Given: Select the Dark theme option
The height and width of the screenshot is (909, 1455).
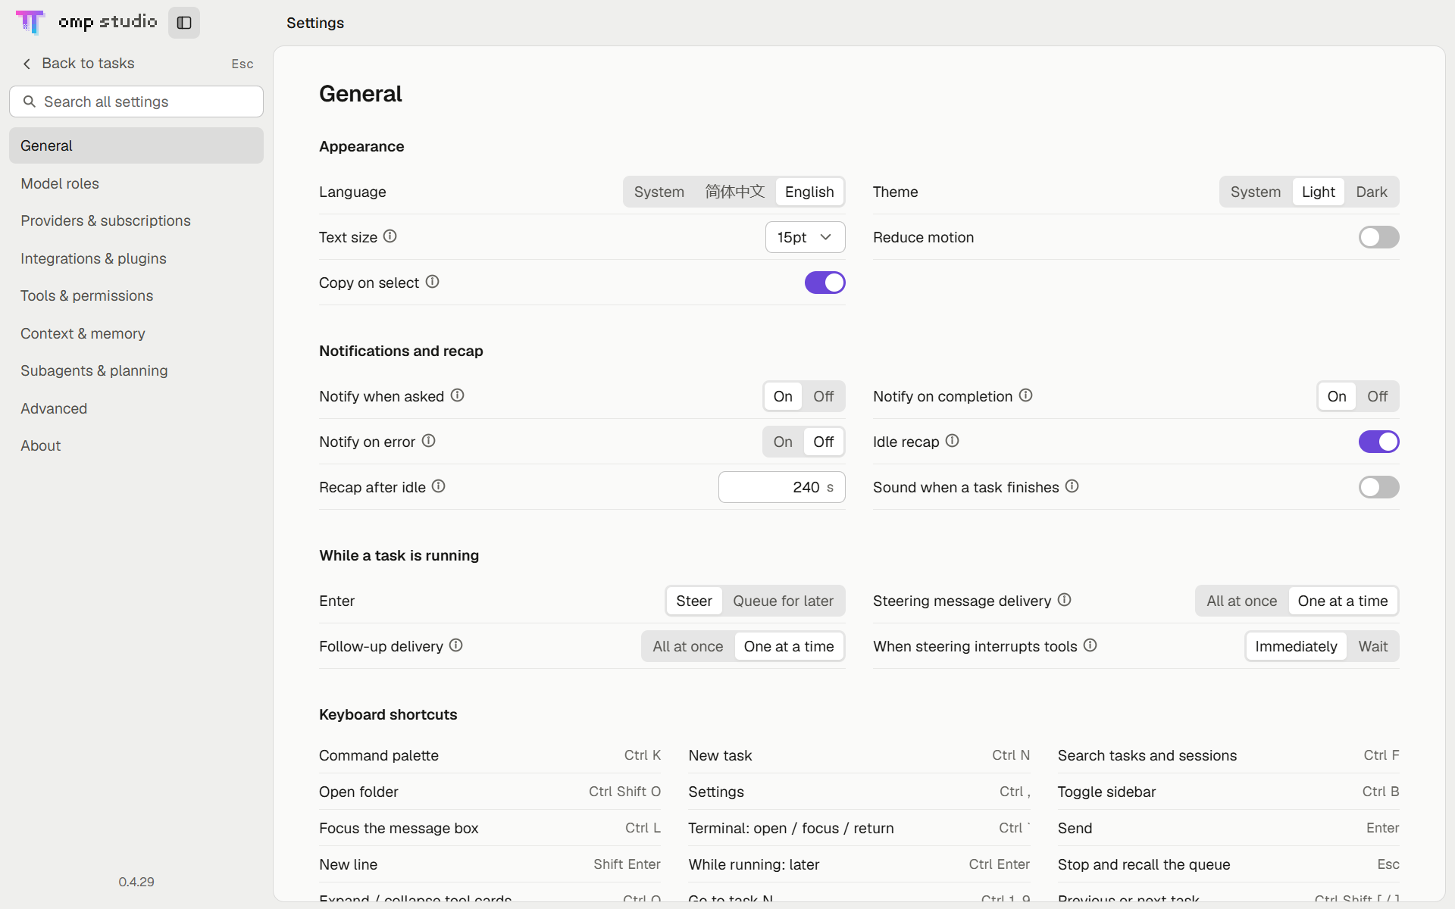Looking at the screenshot, I should pos(1372,192).
